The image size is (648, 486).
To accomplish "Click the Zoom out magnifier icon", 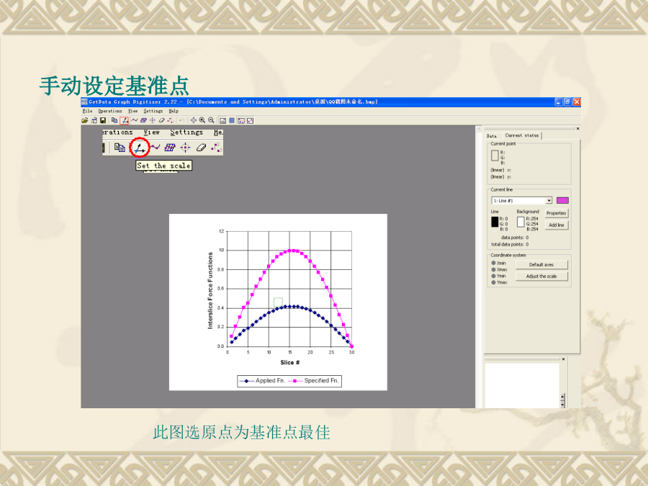I will (x=211, y=120).
